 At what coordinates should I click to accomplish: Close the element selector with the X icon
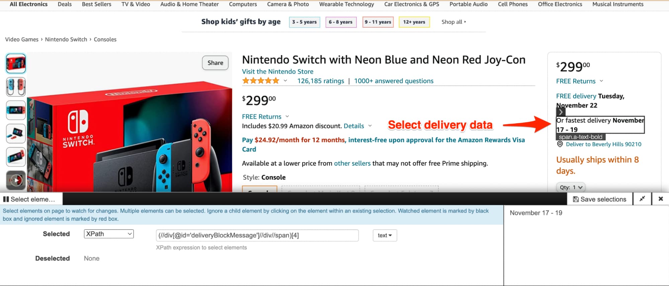(661, 198)
